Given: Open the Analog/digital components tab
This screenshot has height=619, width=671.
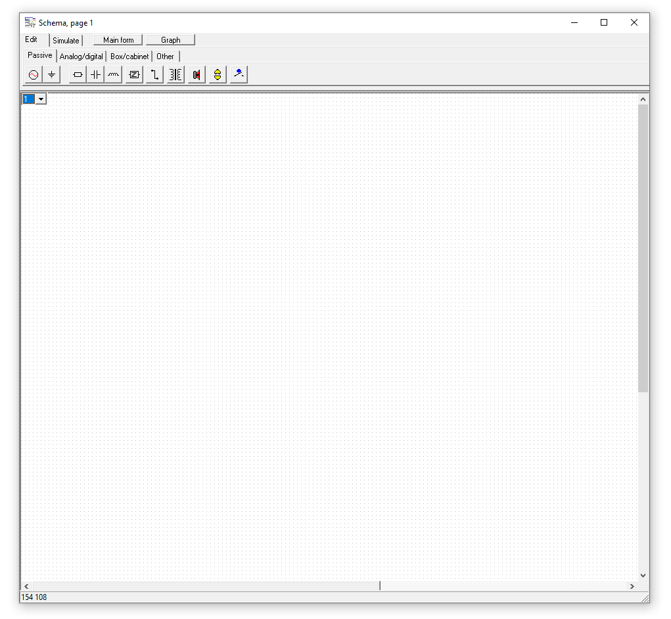Looking at the screenshot, I should pyautogui.click(x=81, y=57).
